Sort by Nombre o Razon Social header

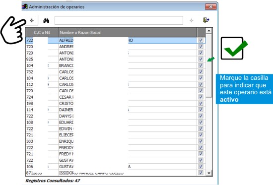click(128, 32)
